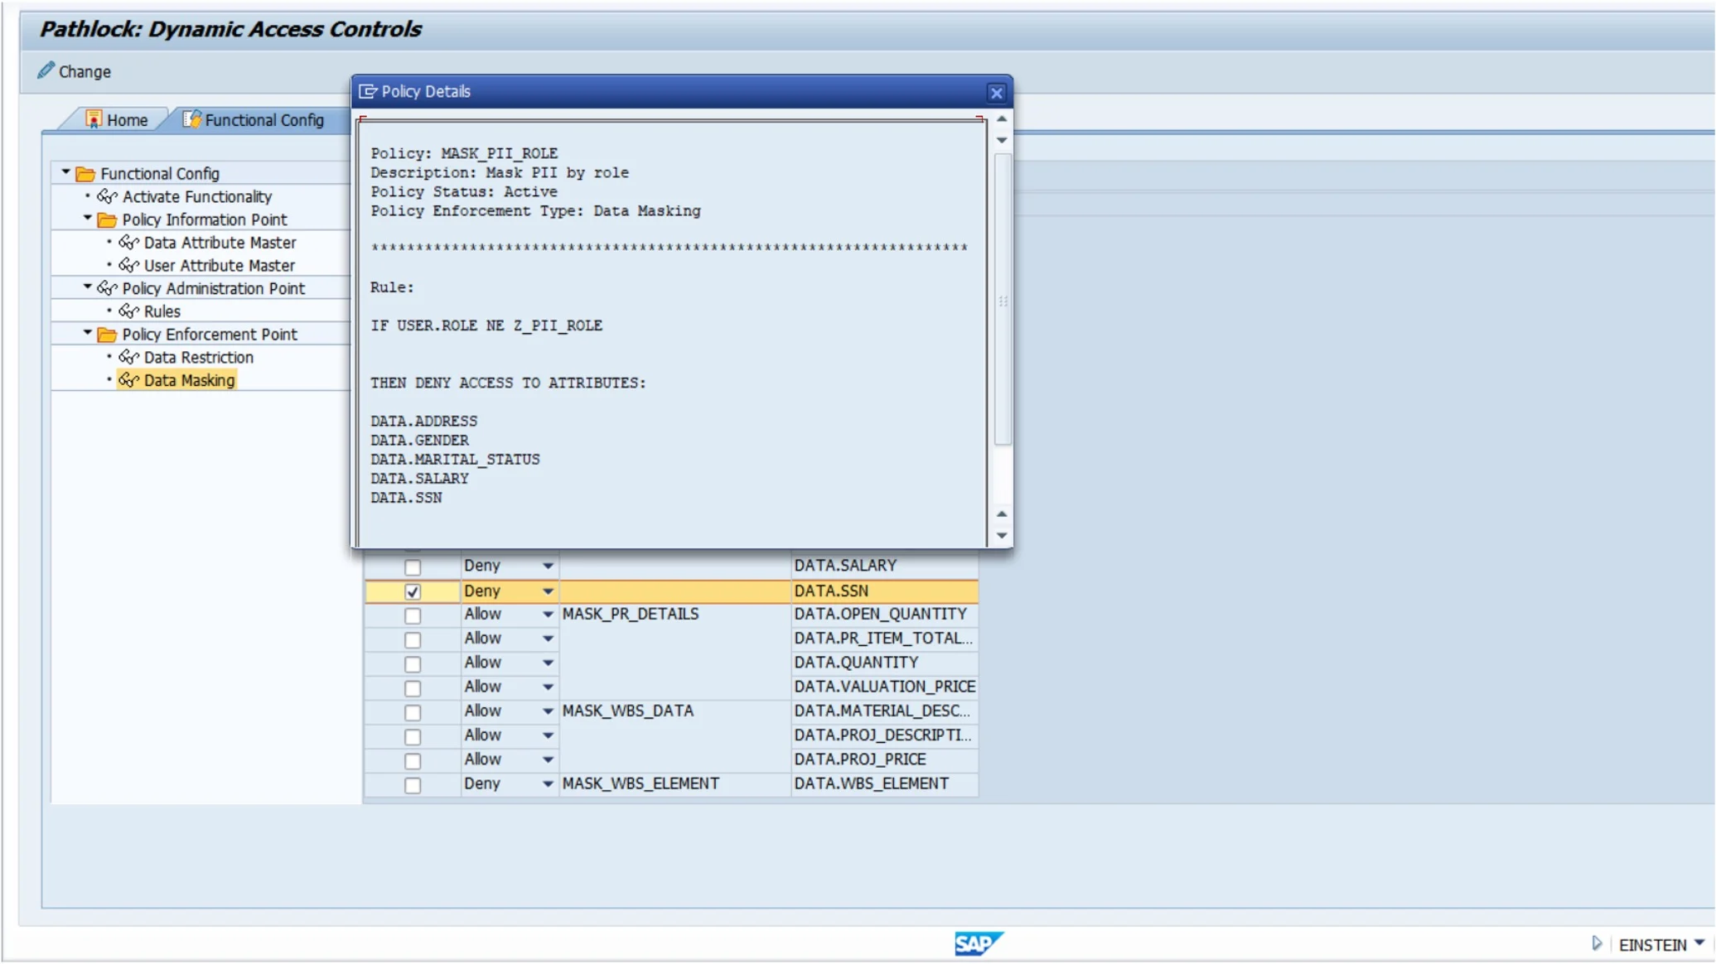Click the Functional Config tab icon
1716x964 pixels.
[x=191, y=119]
